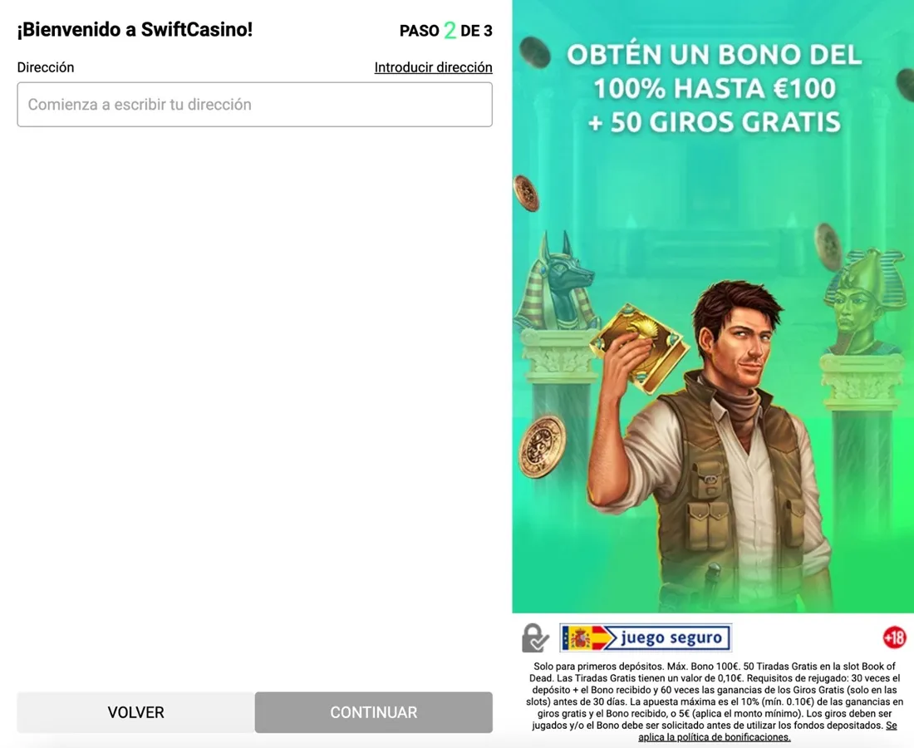Click the address input field
The height and width of the screenshot is (748, 914).
click(255, 105)
